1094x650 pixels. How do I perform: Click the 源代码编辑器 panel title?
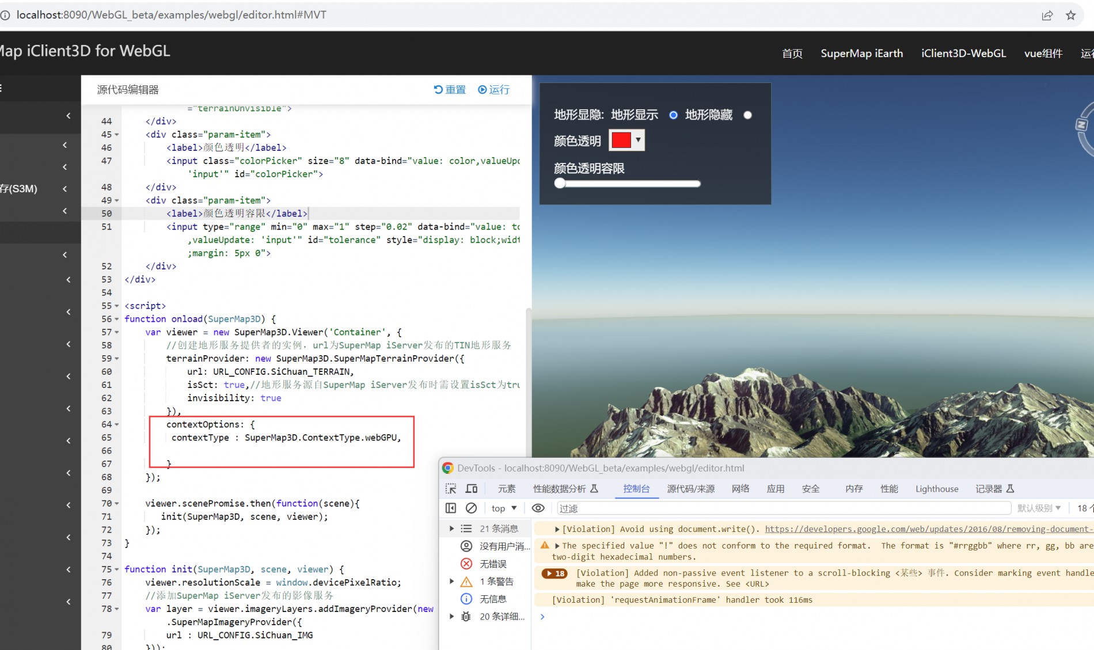pyautogui.click(x=128, y=90)
